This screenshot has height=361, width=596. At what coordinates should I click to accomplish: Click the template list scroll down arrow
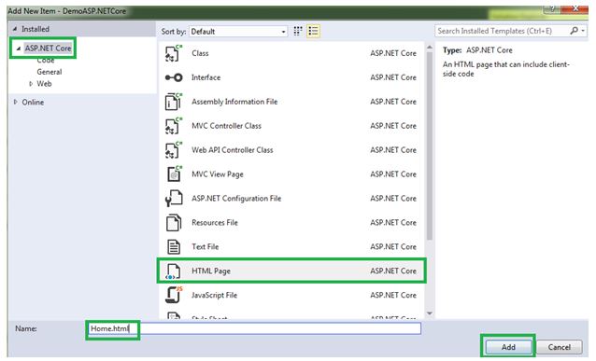[x=430, y=313]
